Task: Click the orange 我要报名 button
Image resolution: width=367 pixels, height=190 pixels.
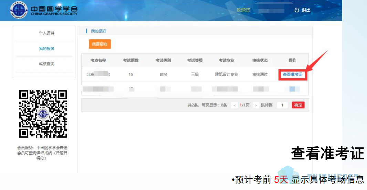Action: click(100, 44)
